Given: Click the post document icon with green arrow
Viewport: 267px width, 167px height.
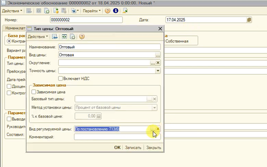Looking at the screenshot, I should (56, 11).
